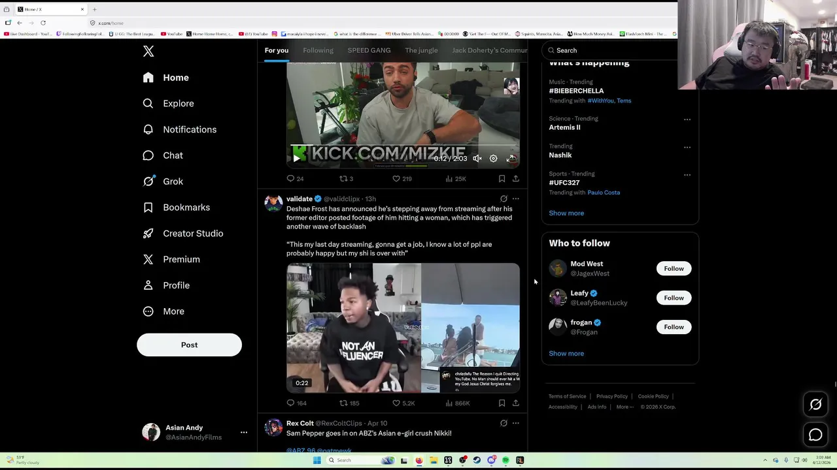Open validate's profile avatar
This screenshot has width=837, height=470.
tap(273, 203)
